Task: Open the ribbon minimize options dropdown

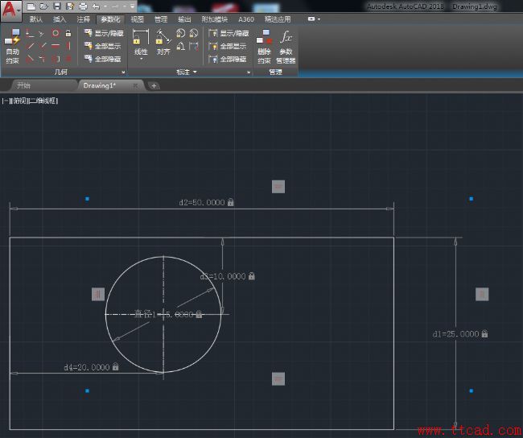Action: (319, 19)
